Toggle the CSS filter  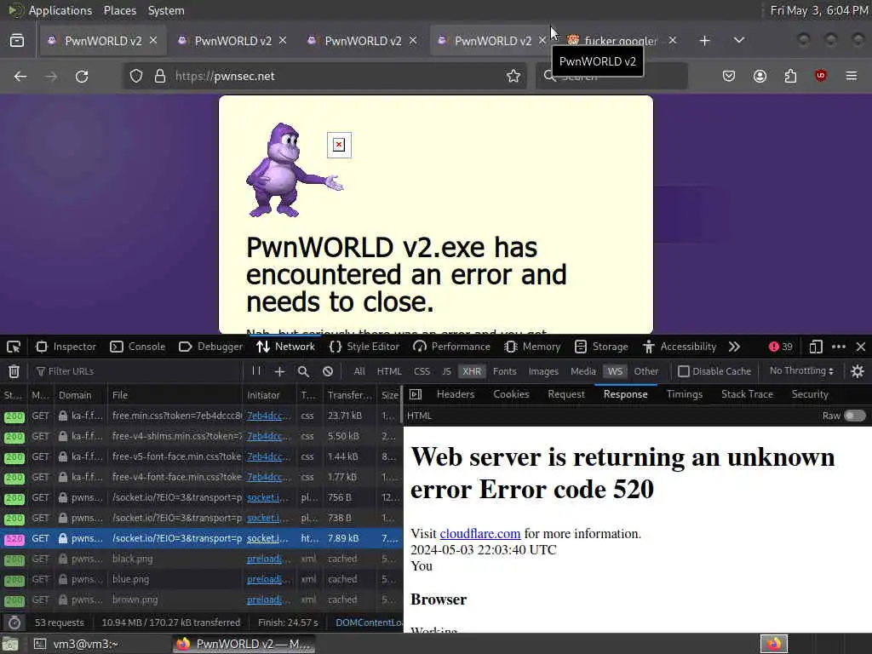click(x=422, y=371)
